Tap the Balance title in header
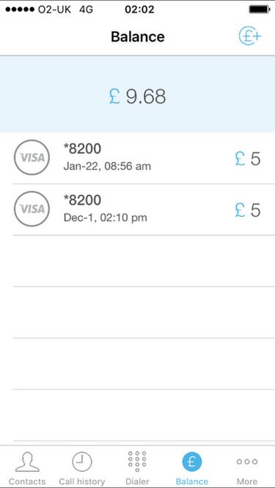The image size is (275, 488). coord(138,37)
